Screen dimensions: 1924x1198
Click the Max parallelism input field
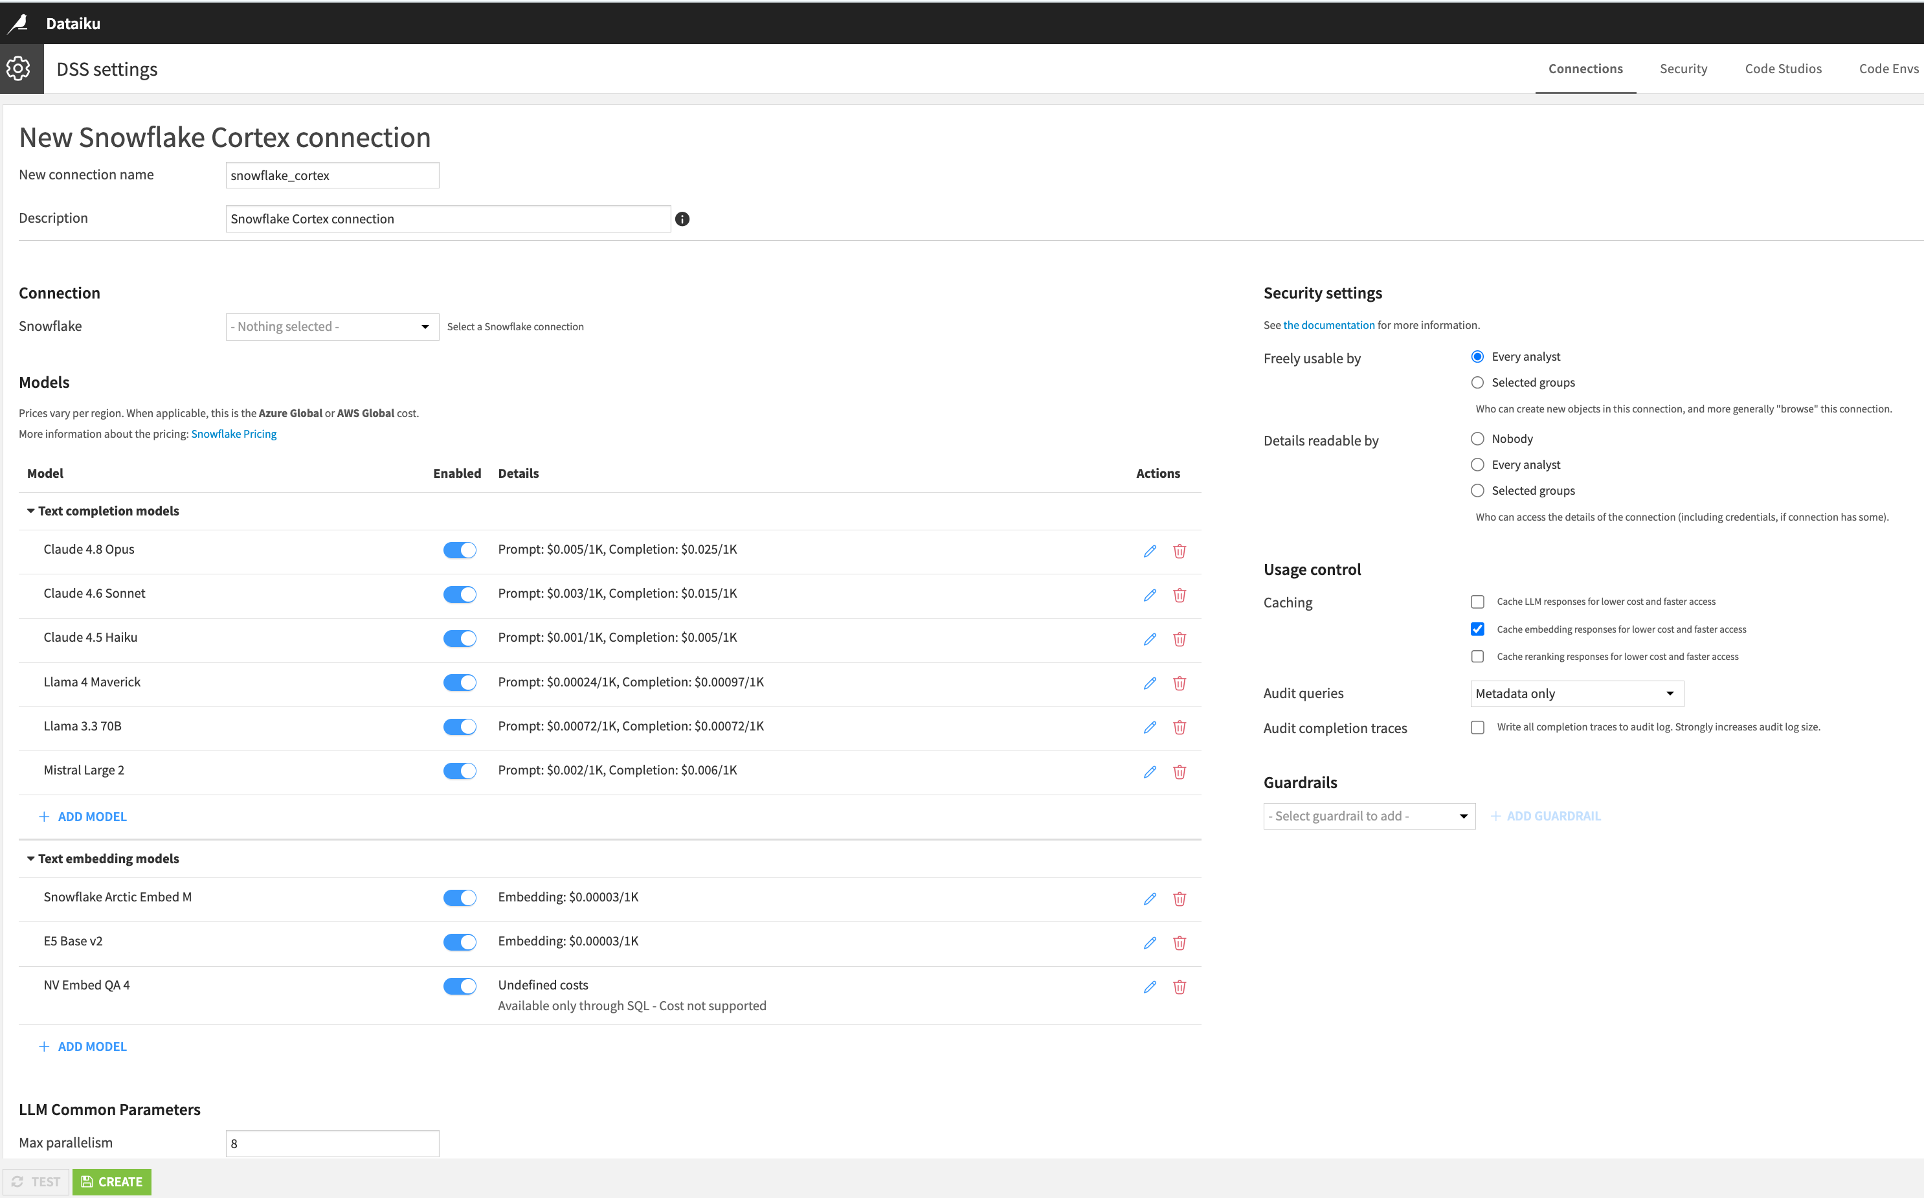point(332,1144)
